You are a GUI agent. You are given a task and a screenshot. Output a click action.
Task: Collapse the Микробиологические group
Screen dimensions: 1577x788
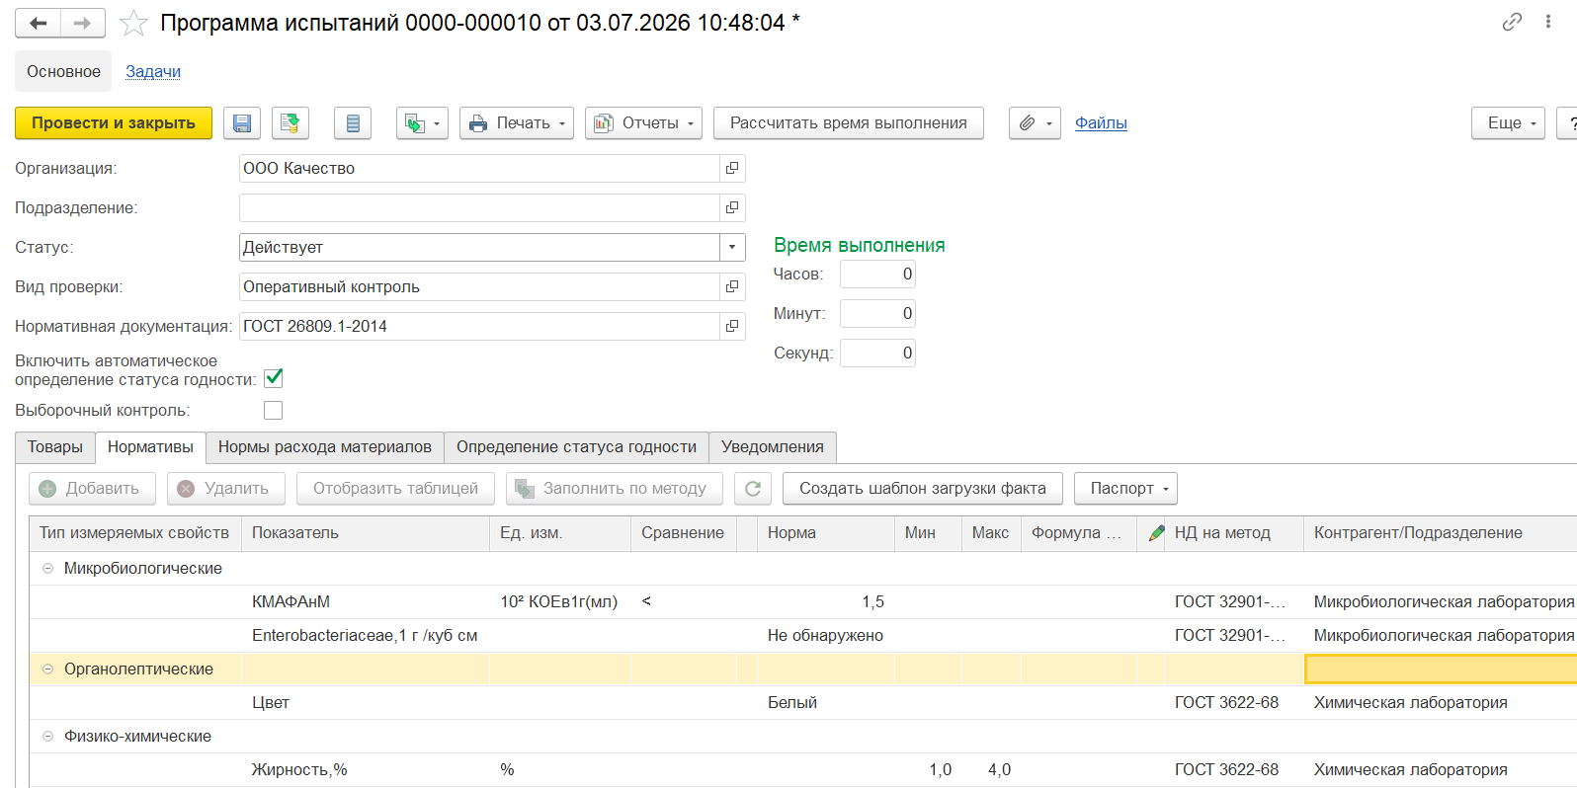click(47, 569)
